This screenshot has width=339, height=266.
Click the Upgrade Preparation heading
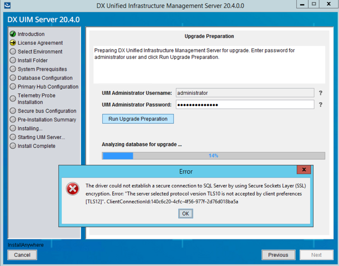pyautogui.click(x=209, y=36)
